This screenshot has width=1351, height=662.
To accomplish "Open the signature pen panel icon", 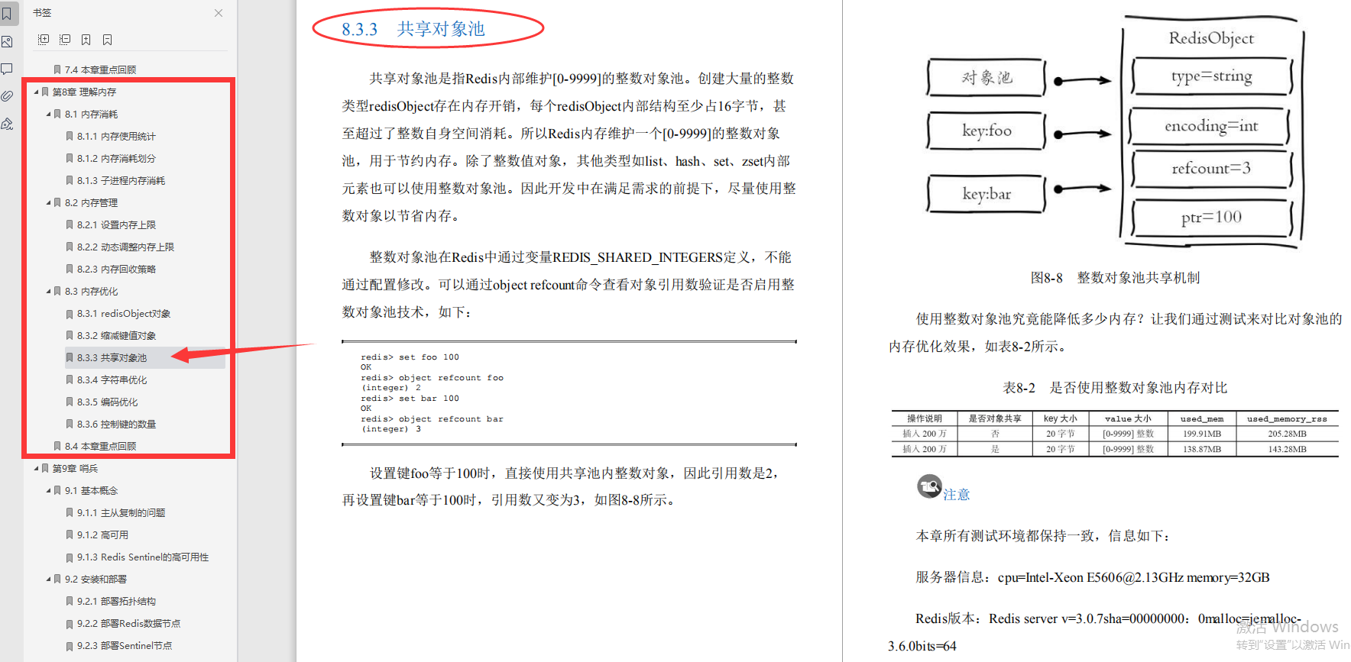I will (x=7, y=124).
